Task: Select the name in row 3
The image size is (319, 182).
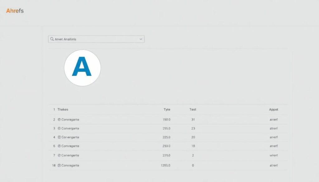Action: 70,128
